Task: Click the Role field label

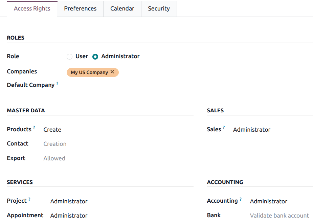Action: coord(13,56)
